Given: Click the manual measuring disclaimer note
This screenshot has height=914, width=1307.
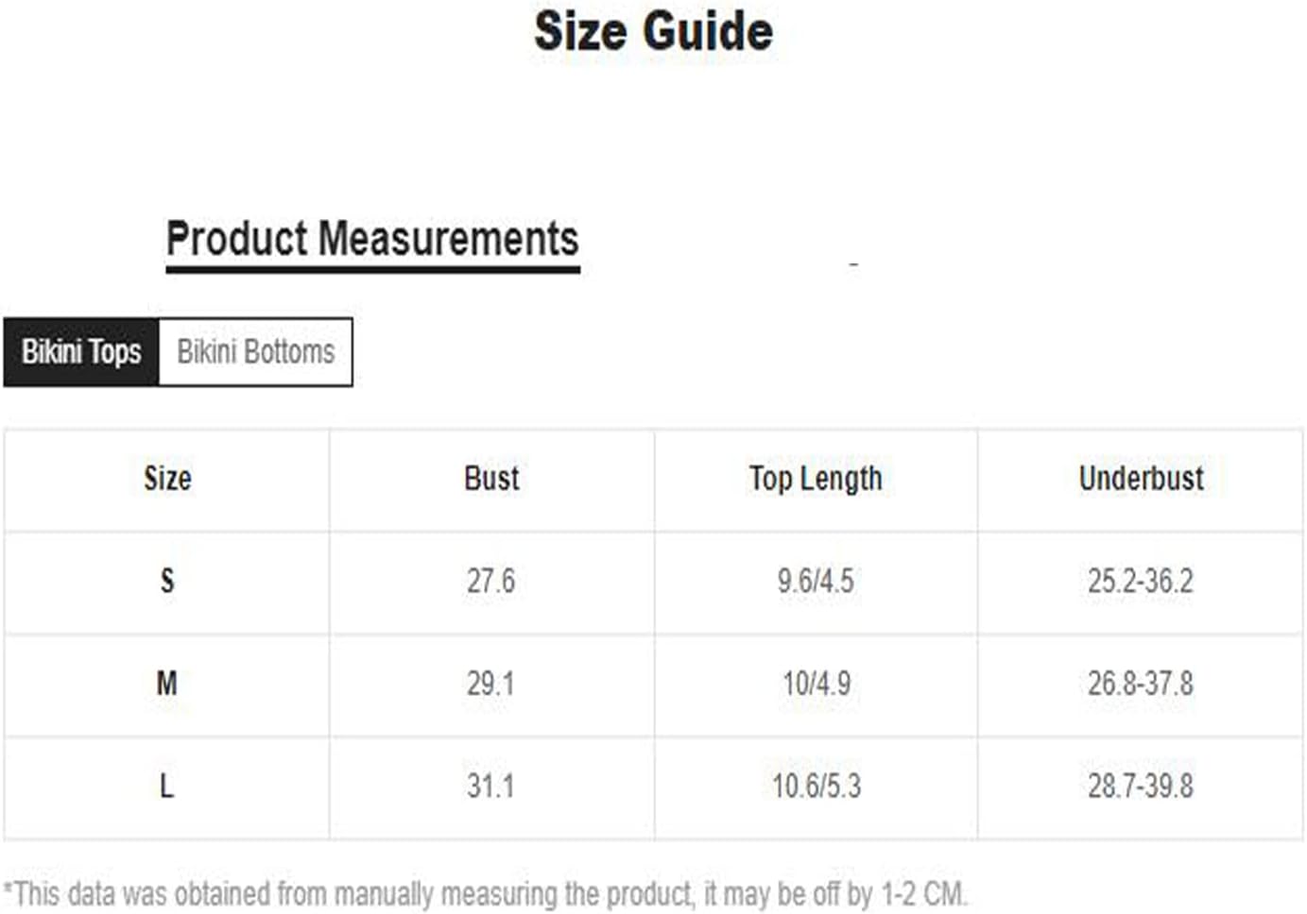Looking at the screenshot, I should pos(486,893).
